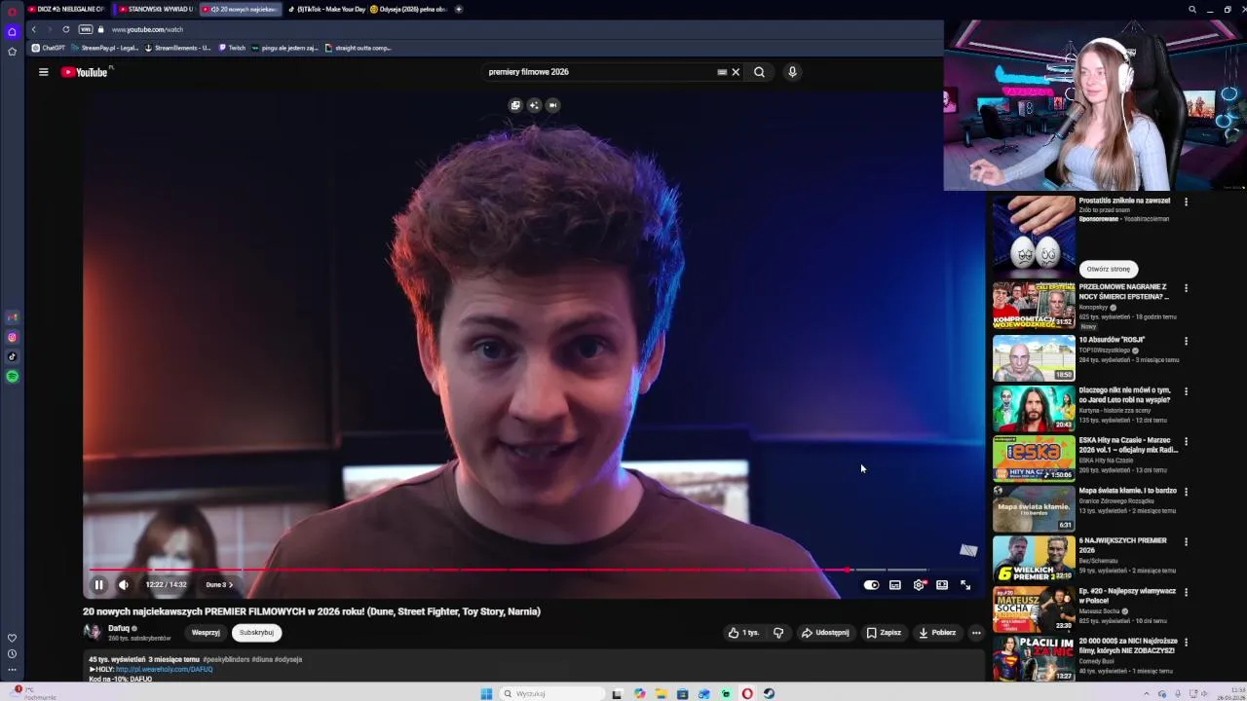Toggle the autoplay switch in player
1247x701 pixels.
tap(871, 585)
